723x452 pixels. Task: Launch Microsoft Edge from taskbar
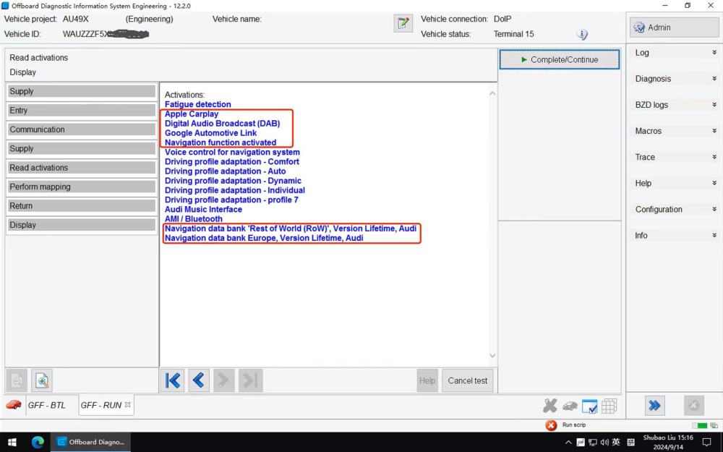38,442
